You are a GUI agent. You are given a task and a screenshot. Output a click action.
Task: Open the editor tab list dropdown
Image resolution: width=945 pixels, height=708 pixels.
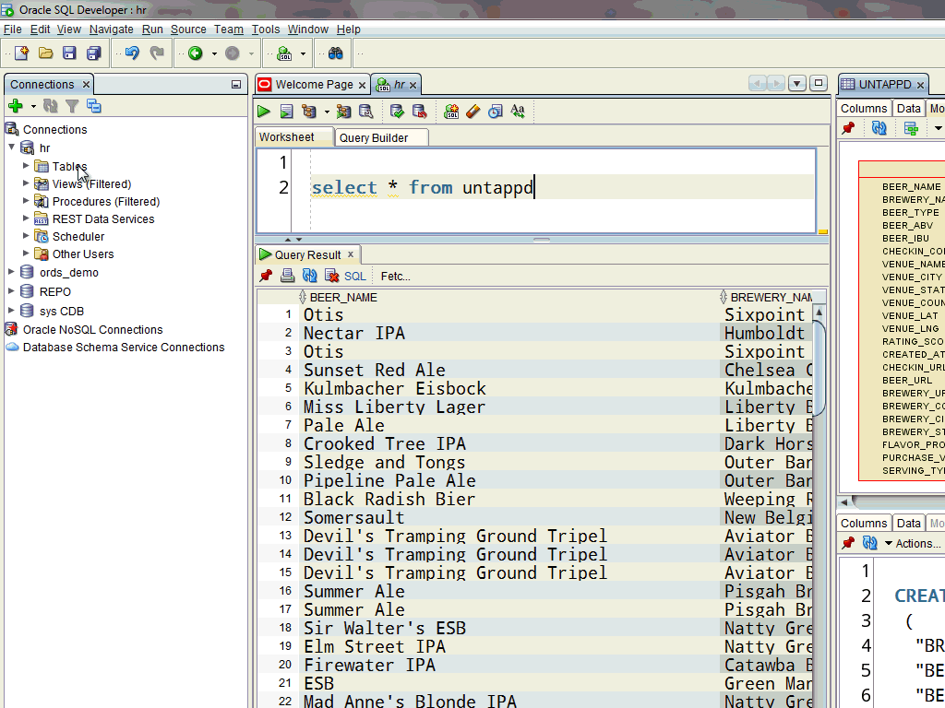coord(796,84)
